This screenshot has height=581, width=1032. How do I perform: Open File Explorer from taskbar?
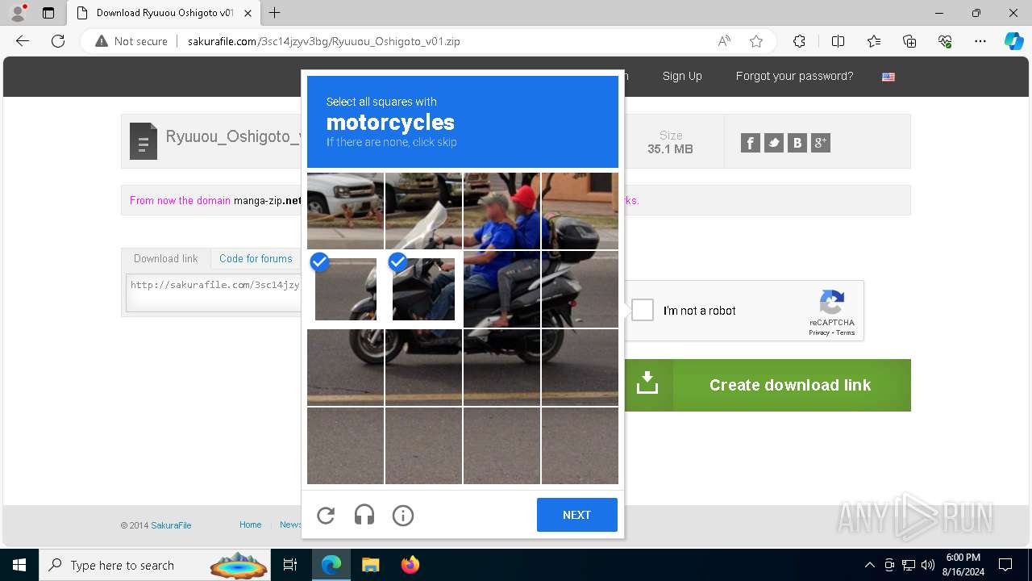point(370,565)
